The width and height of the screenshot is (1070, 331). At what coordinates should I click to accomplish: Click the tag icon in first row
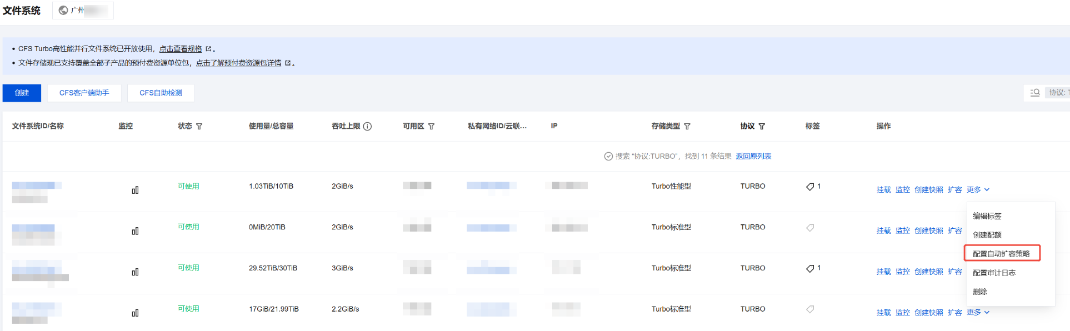(x=810, y=187)
